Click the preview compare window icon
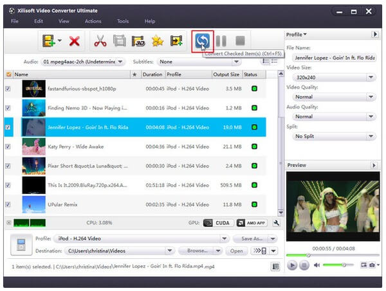The height and width of the screenshot is (291, 386). (363, 265)
